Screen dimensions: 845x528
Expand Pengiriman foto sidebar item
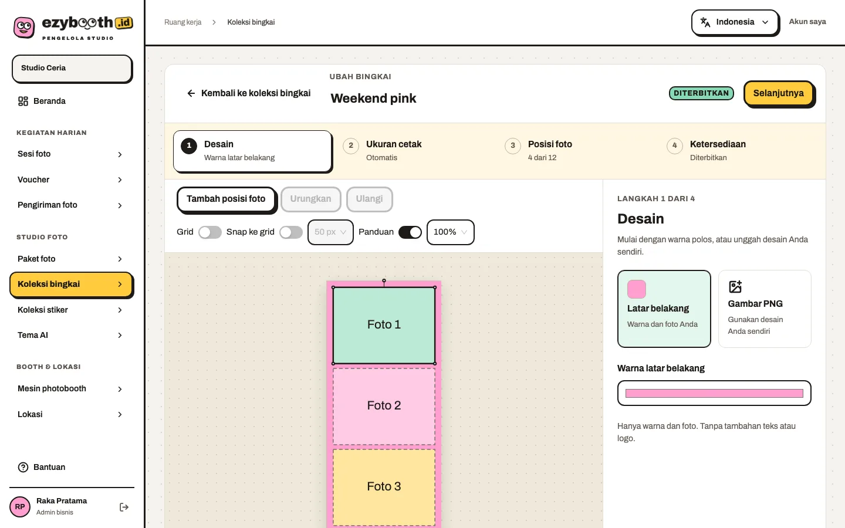71,205
